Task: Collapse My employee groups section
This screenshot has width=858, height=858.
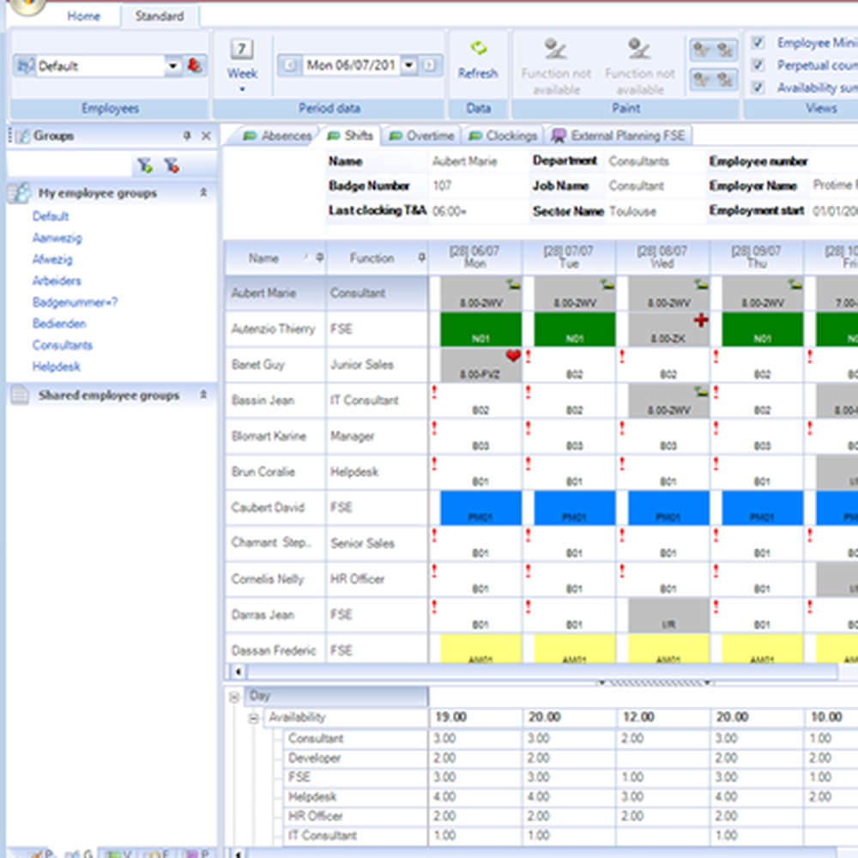Action: 203,192
